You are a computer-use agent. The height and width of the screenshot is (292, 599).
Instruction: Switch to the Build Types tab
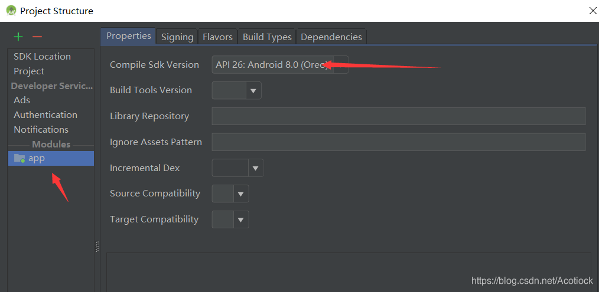[x=267, y=37]
